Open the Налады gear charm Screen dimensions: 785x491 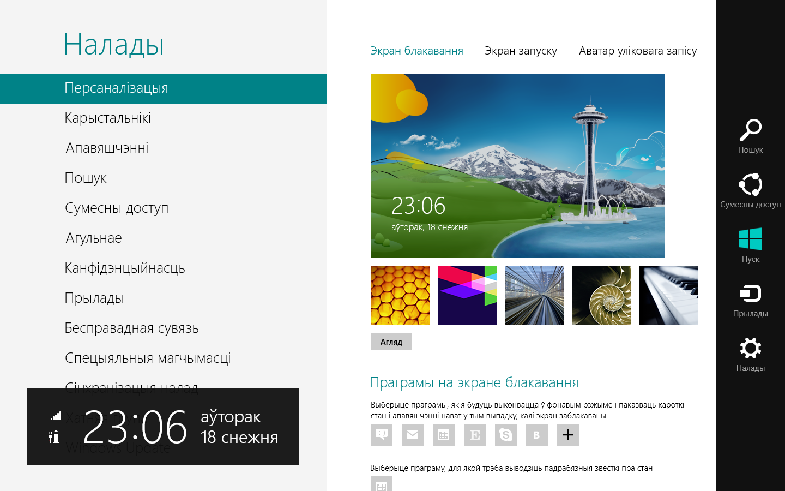(x=750, y=355)
